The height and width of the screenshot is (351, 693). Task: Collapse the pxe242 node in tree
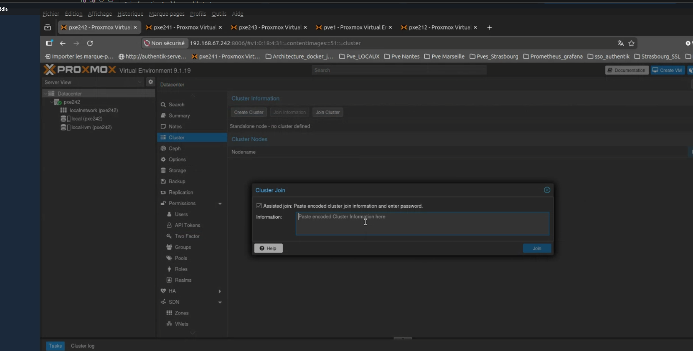click(x=52, y=102)
